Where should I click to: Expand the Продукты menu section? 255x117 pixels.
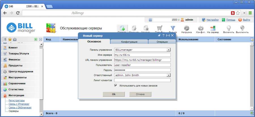(20, 65)
